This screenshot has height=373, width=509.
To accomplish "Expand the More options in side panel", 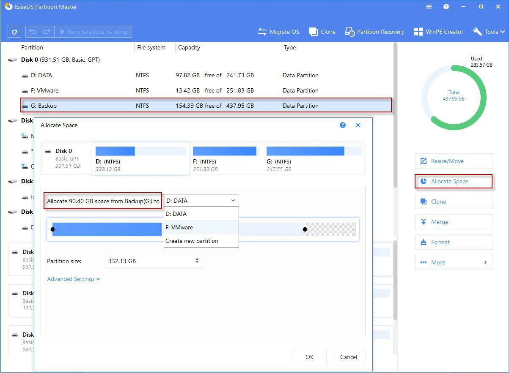I will tap(454, 262).
